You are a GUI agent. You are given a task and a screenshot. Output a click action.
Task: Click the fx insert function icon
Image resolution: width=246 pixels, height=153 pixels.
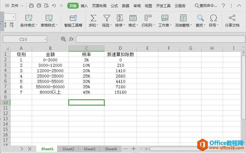coord(71,39)
